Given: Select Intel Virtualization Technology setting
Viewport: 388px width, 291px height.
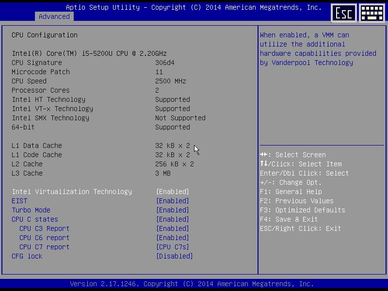Looking at the screenshot, I should [x=72, y=192].
